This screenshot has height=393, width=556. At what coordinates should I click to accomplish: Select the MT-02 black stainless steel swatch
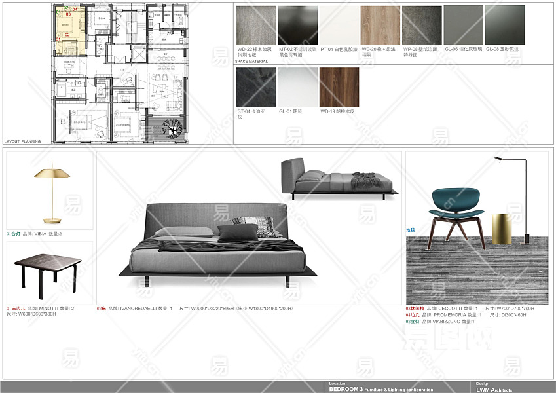click(x=297, y=25)
